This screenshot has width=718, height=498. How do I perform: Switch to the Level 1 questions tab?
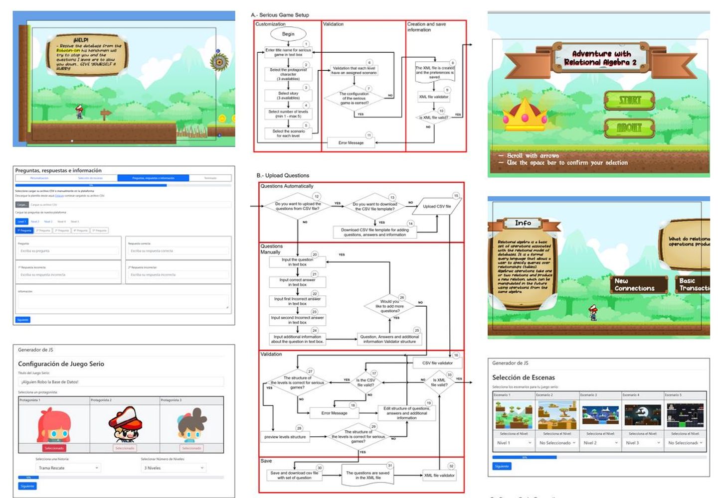(21, 222)
